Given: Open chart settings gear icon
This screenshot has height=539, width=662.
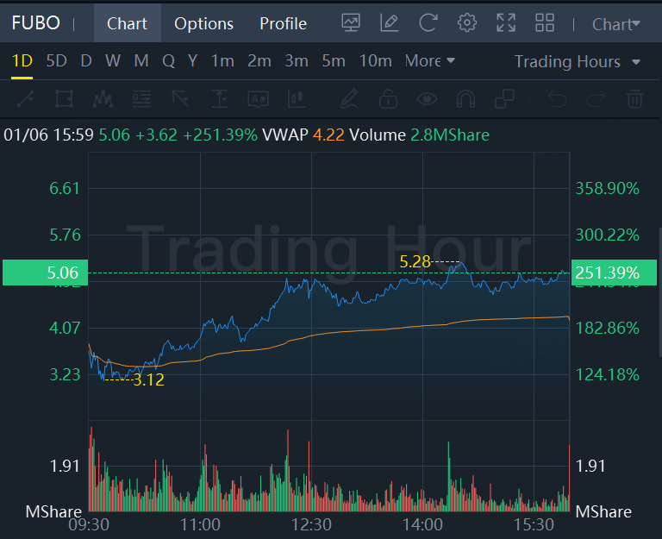Looking at the screenshot, I should pyautogui.click(x=467, y=23).
